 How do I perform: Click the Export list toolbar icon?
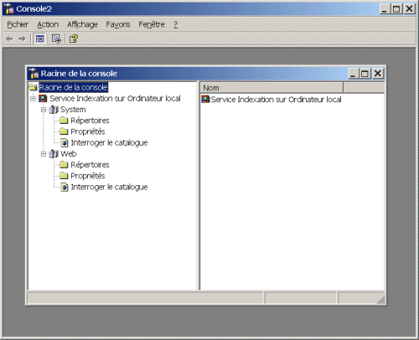tap(56, 39)
